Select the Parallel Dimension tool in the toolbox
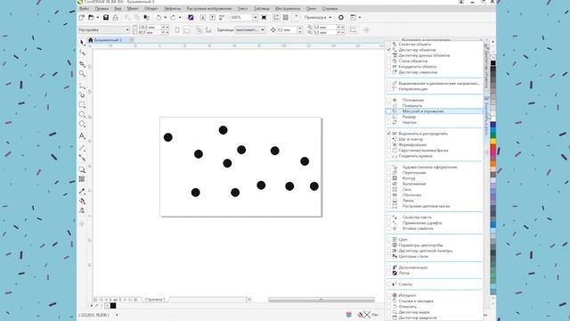570x321 pixels. point(82,148)
